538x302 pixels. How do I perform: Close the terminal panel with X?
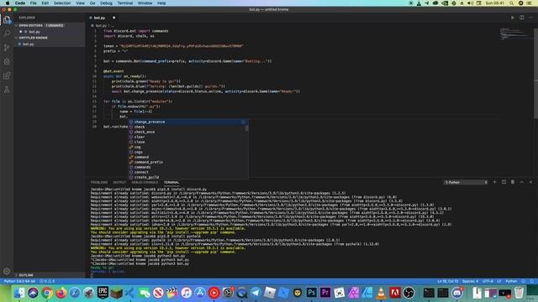pos(530,182)
